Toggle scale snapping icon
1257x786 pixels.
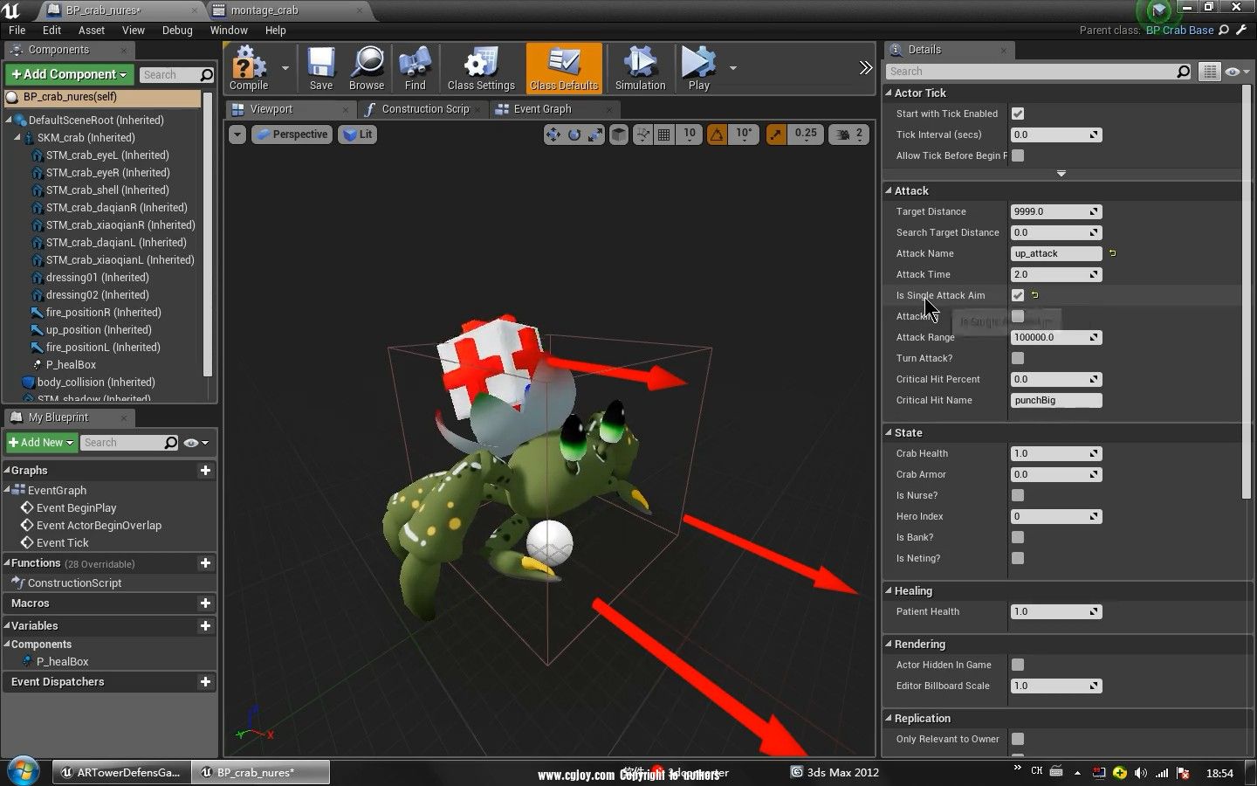tap(776, 134)
